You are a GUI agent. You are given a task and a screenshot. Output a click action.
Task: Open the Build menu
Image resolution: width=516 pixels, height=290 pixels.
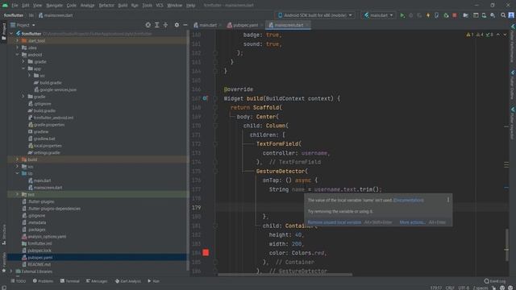tap(123, 6)
